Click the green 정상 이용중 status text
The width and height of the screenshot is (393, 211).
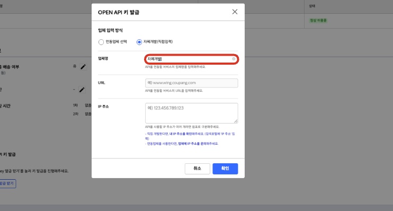318,20
